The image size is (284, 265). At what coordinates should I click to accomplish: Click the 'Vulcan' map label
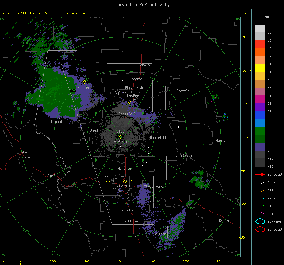(x=161, y=234)
